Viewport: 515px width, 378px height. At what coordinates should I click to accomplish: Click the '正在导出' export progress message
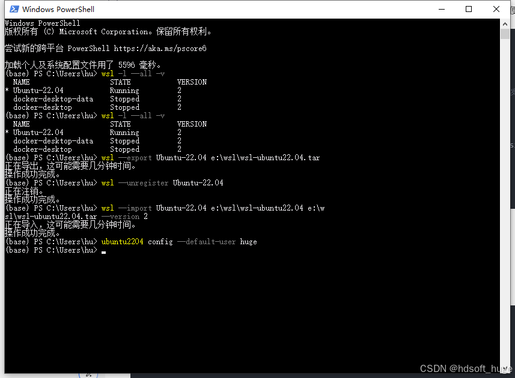click(x=71, y=166)
